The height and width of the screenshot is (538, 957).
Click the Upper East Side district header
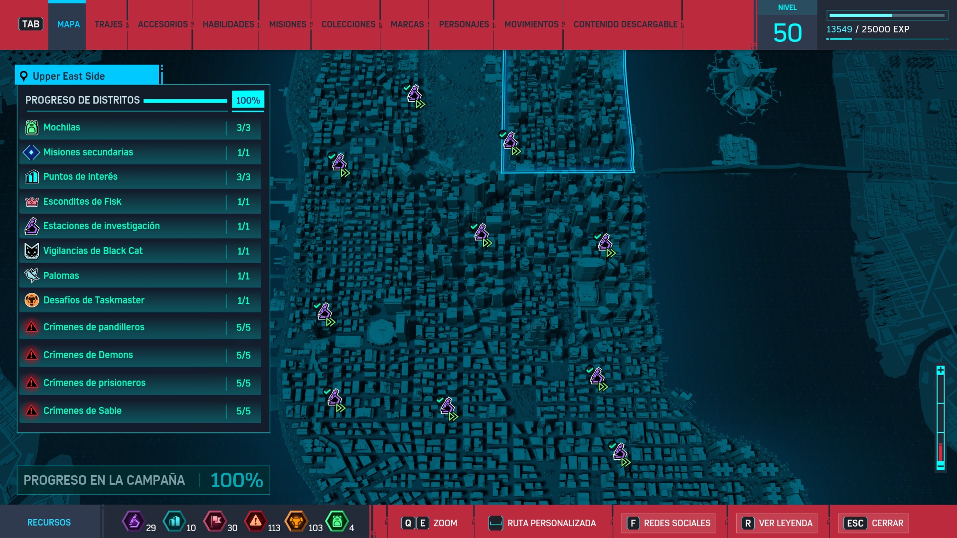87,76
